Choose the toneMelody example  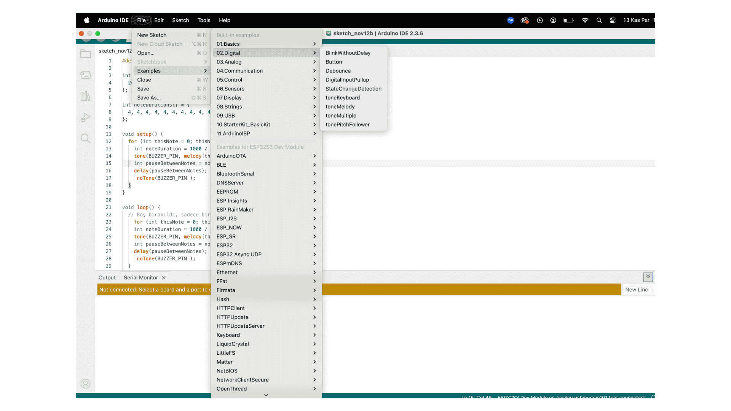pos(340,107)
